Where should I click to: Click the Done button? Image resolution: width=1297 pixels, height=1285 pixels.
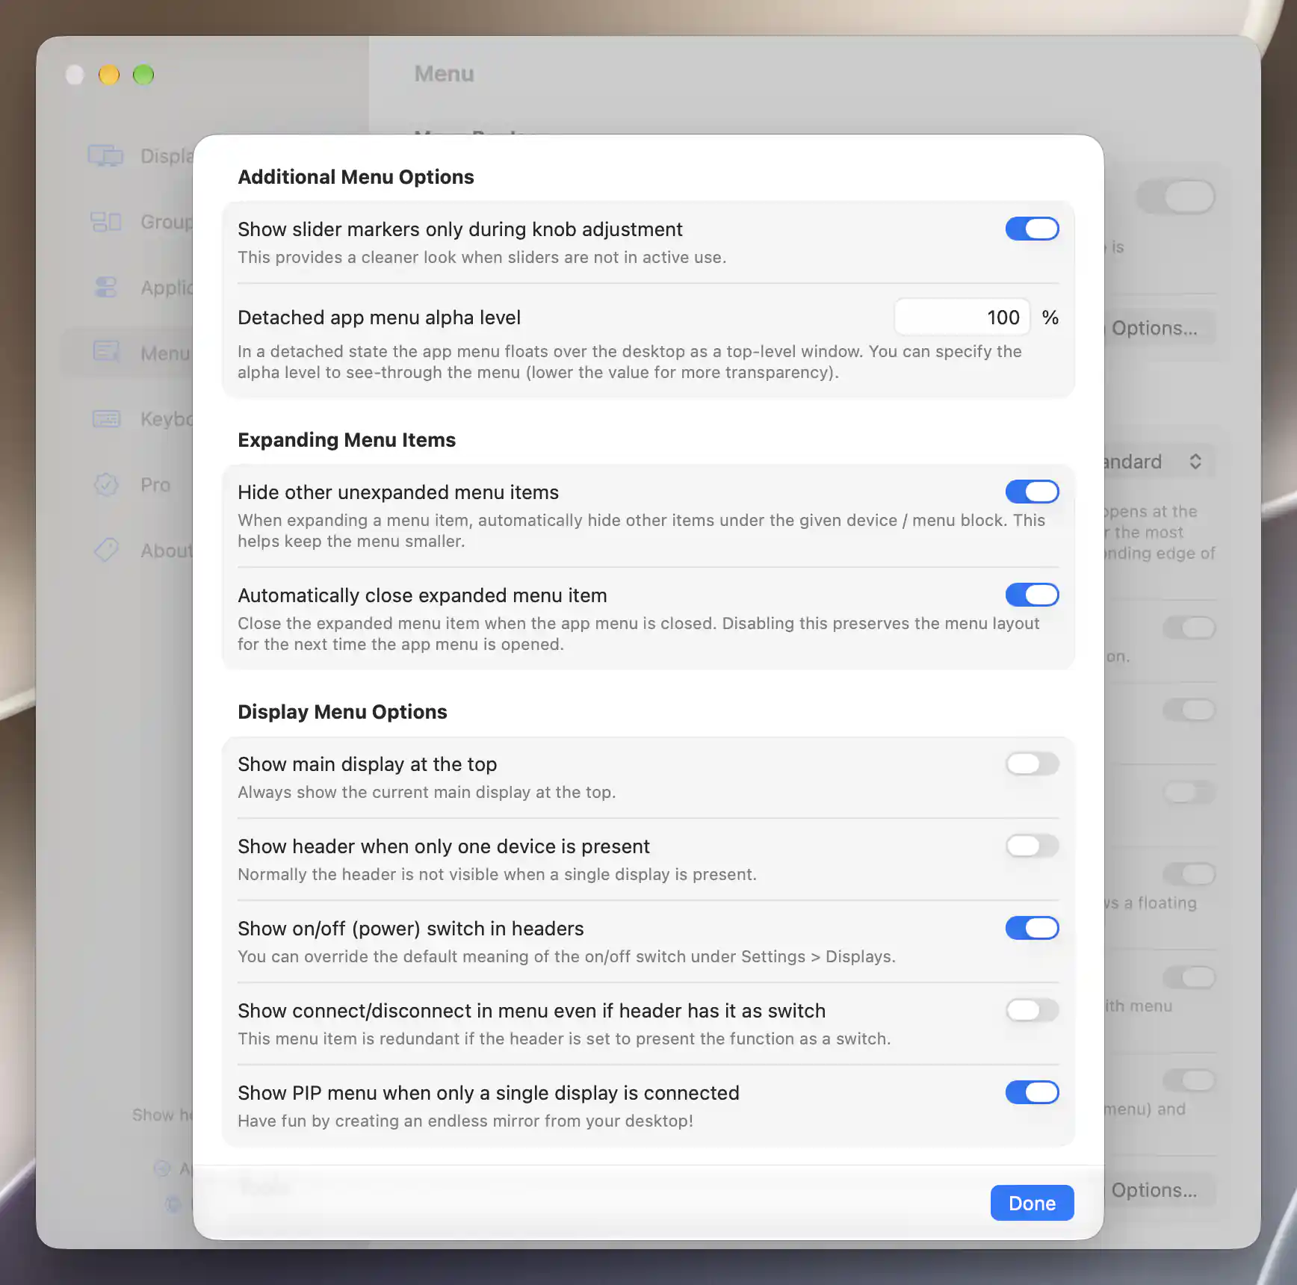pyautogui.click(x=1032, y=1203)
